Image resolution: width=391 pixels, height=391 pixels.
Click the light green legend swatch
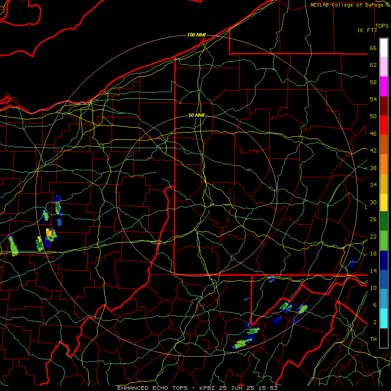(x=384, y=241)
